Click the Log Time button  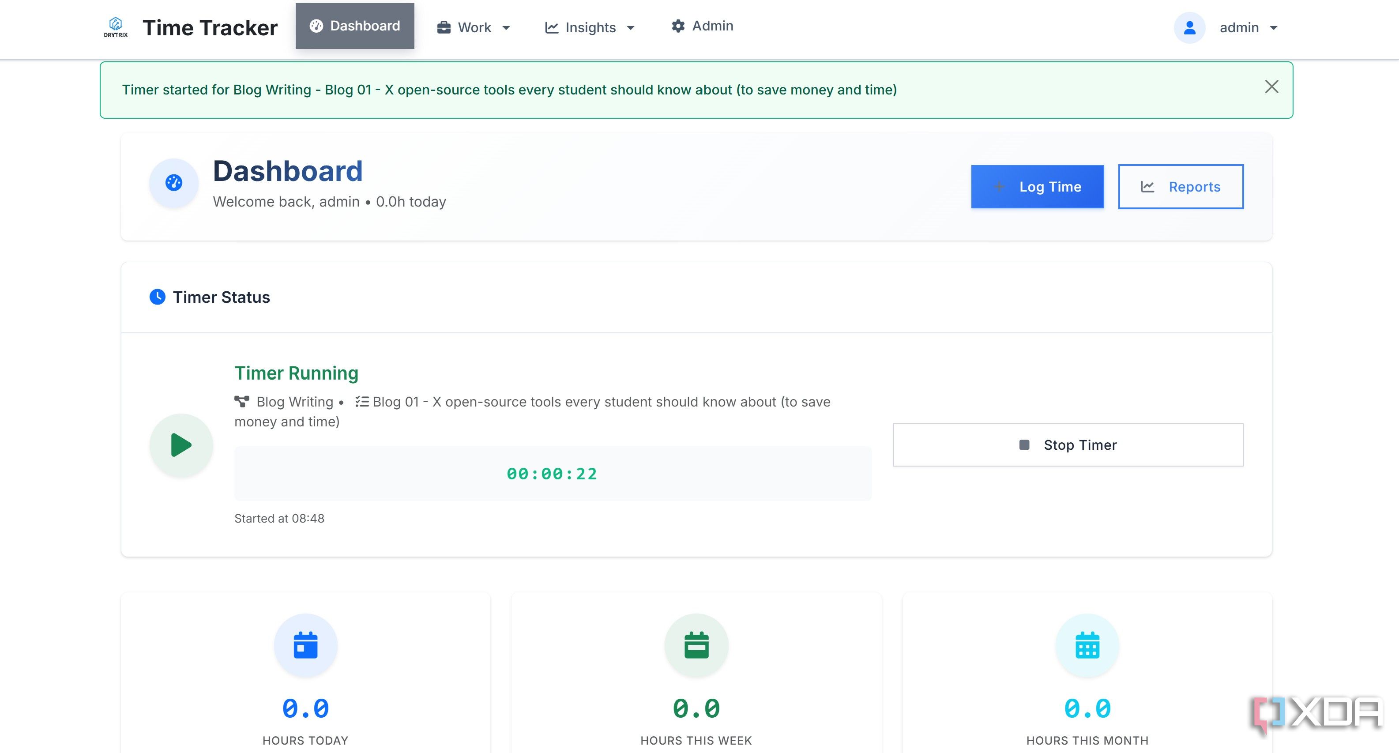[1037, 187]
